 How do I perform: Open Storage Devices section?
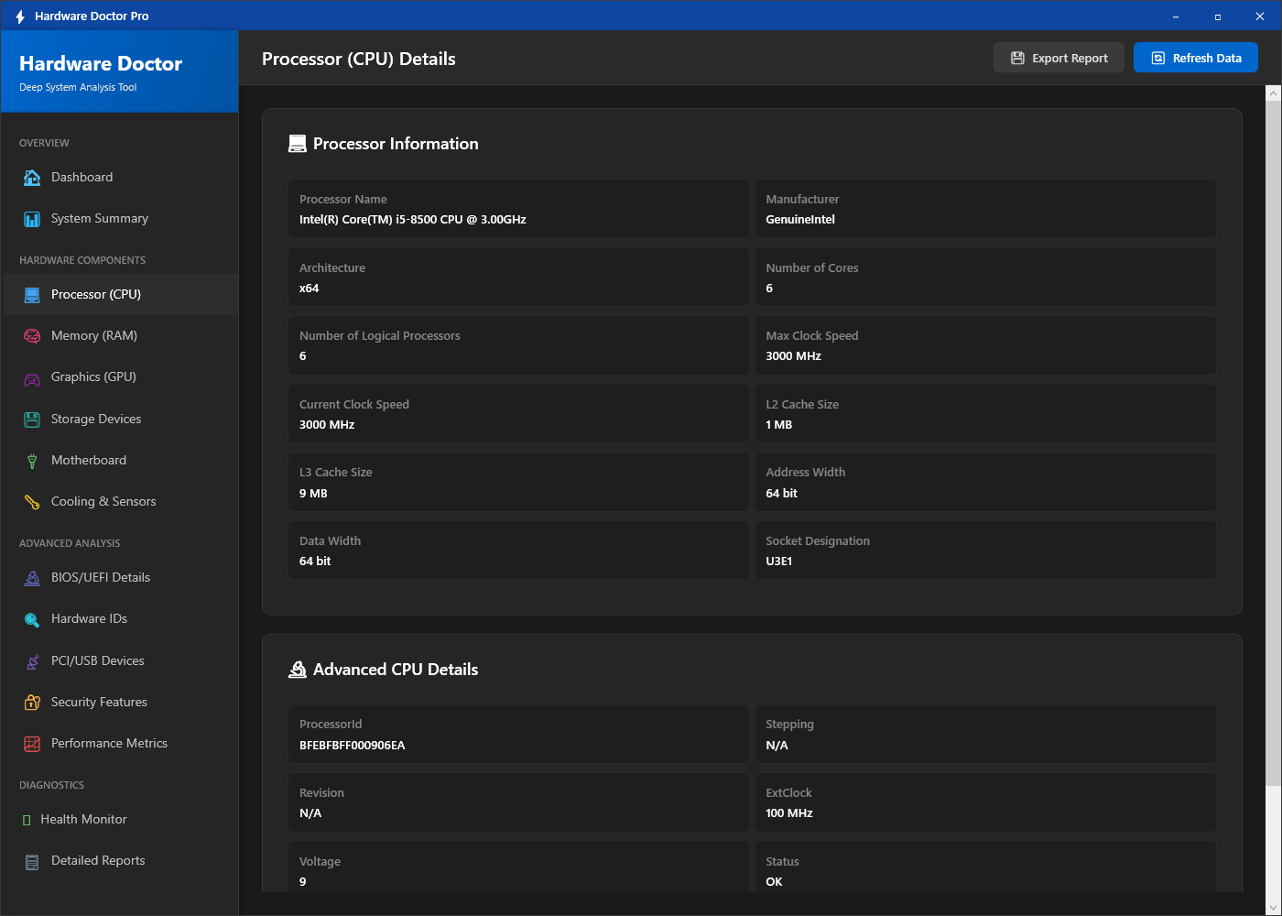pyautogui.click(x=120, y=420)
